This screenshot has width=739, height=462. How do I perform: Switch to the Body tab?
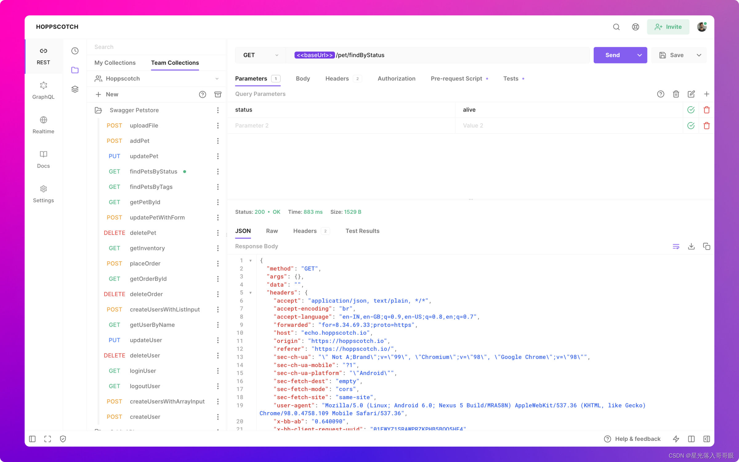(x=302, y=78)
